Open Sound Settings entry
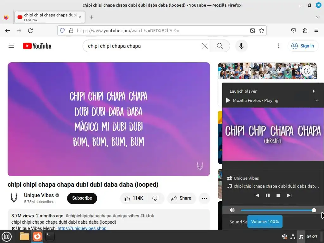The width and height of the screenshot is (324, 243). coord(238,222)
